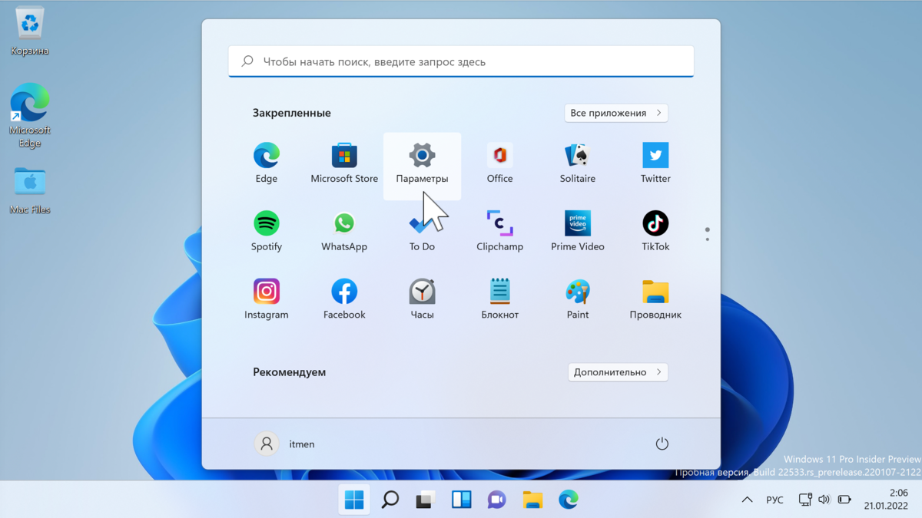
Task: Open the Instagram pinned app
Action: [x=267, y=301]
